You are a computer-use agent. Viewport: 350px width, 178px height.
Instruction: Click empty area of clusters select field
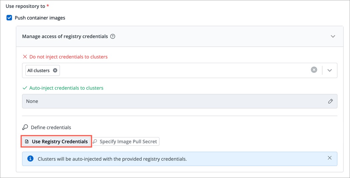[x=183, y=70]
